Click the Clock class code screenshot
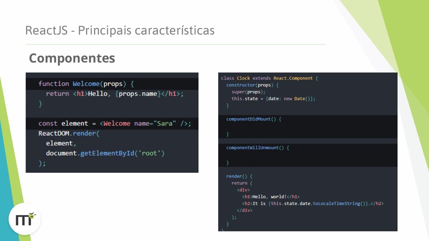This screenshot has width=429, height=241. (x=308, y=151)
